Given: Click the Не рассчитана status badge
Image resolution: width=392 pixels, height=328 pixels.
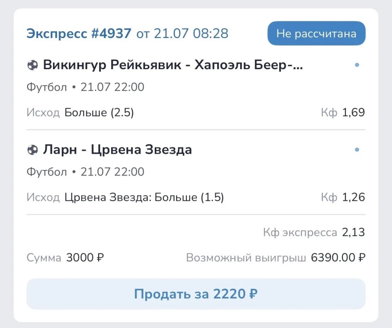Looking at the screenshot, I should tap(316, 33).
